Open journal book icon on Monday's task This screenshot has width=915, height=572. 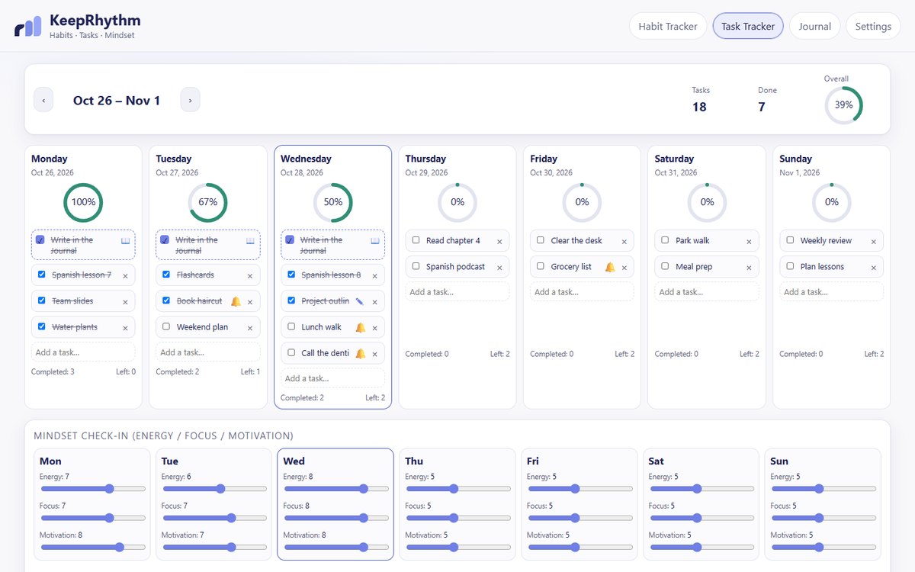[125, 240]
